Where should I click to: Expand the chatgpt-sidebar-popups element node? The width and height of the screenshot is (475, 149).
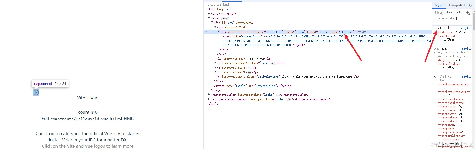[x=209, y=99]
